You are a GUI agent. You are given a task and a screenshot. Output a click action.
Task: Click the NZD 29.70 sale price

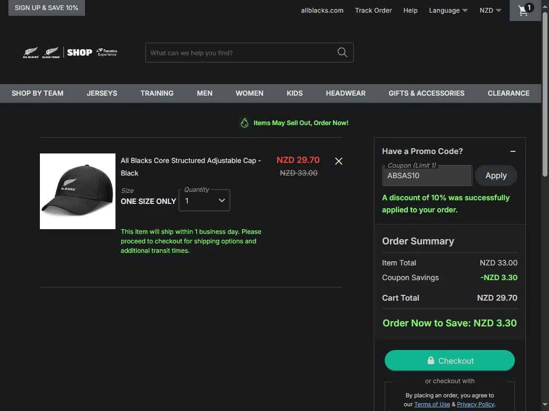click(x=298, y=160)
